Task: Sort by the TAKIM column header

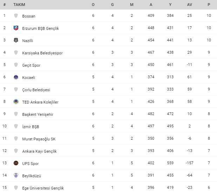Action: (x=19, y=5)
